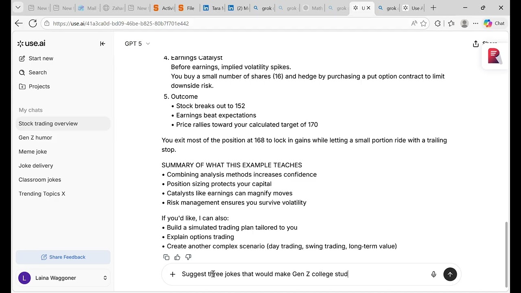521x293 pixels.
Task: Refresh the current page
Action: tap(33, 24)
